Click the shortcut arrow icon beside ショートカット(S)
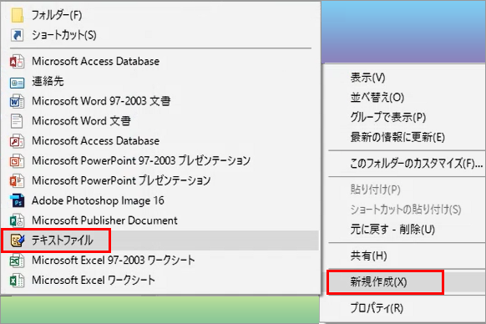The width and height of the screenshot is (486, 324). (x=17, y=35)
